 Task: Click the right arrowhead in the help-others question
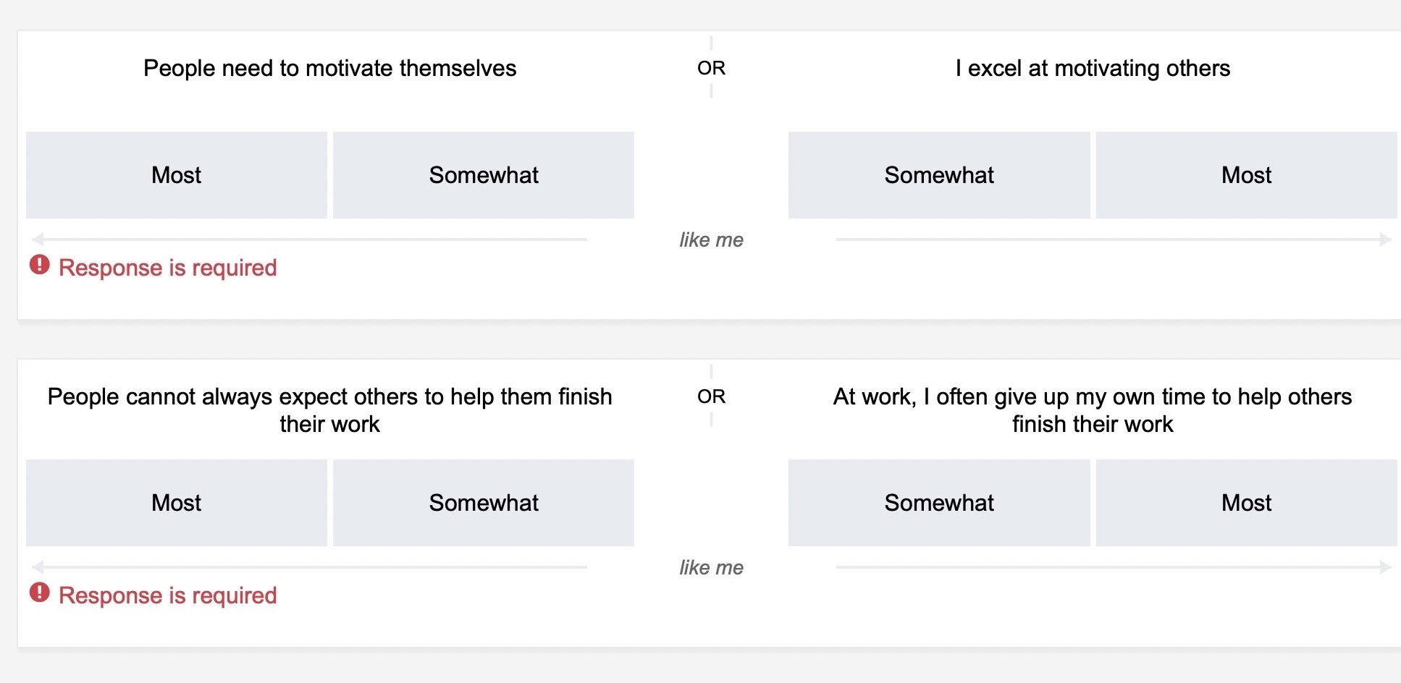[1385, 567]
